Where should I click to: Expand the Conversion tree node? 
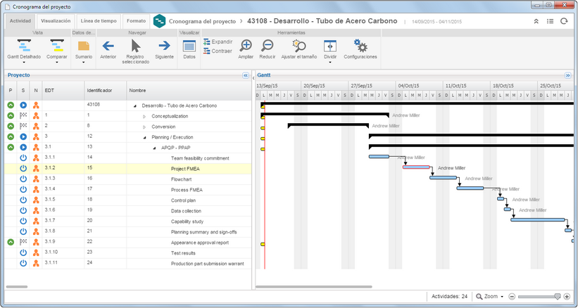[144, 127]
